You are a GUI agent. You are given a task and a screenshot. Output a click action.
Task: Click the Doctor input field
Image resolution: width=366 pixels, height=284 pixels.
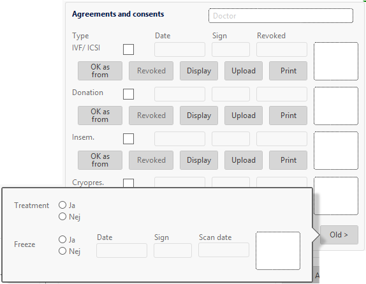pyautogui.click(x=281, y=16)
